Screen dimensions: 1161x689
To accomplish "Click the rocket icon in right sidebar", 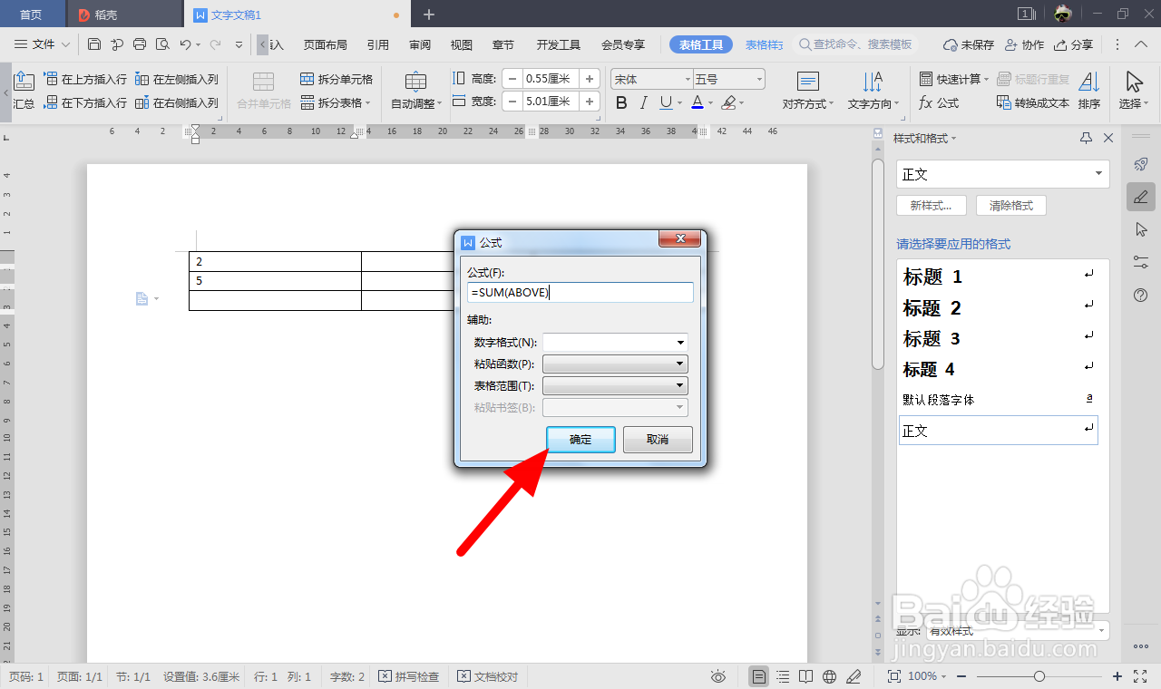I will (1141, 164).
